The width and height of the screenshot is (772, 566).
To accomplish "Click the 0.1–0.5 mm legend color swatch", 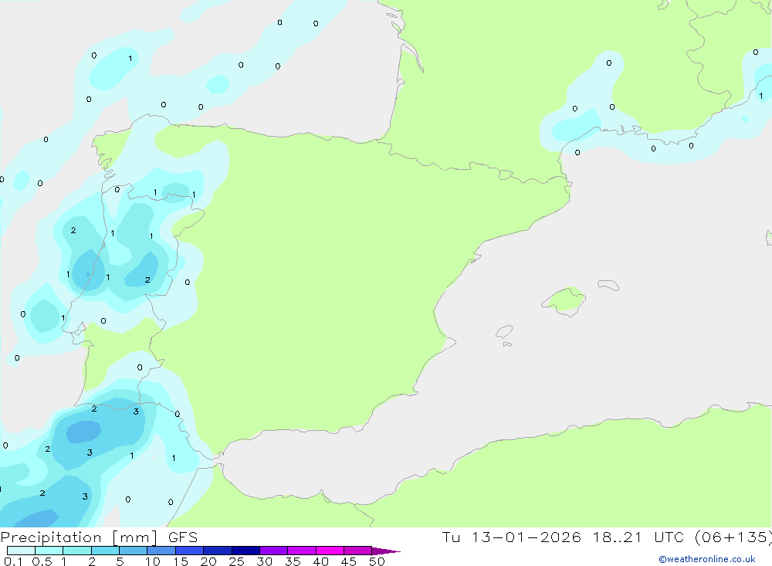I will coord(21,551).
